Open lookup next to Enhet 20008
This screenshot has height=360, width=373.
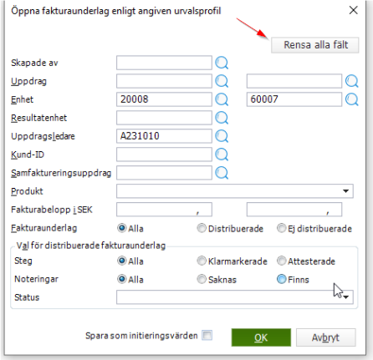coord(222,99)
